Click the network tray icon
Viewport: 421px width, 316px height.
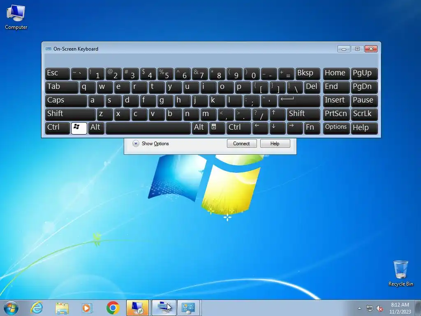coord(370,308)
